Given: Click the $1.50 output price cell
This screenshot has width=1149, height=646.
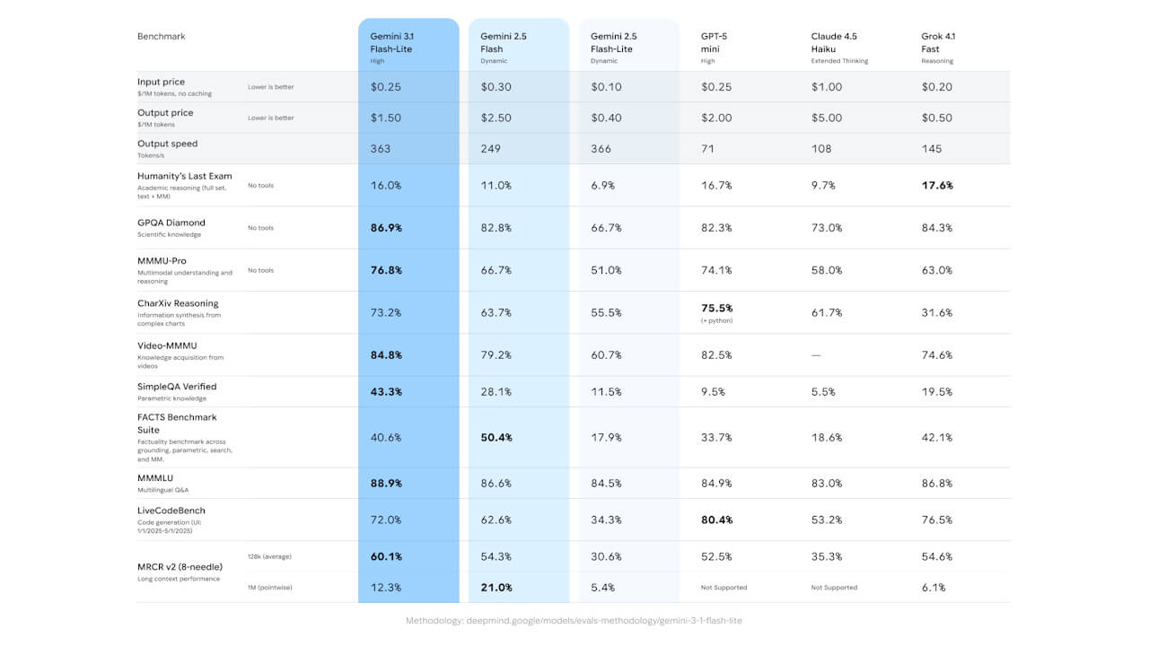Looking at the screenshot, I should [x=386, y=118].
